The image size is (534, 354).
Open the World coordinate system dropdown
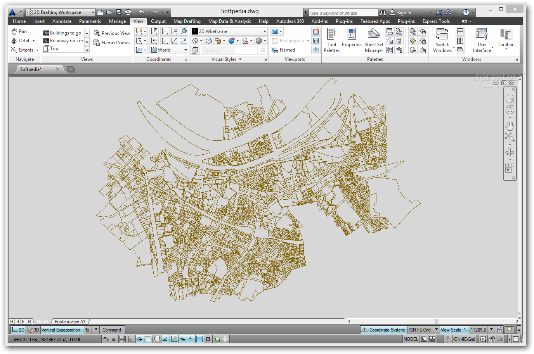pos(186,50)
